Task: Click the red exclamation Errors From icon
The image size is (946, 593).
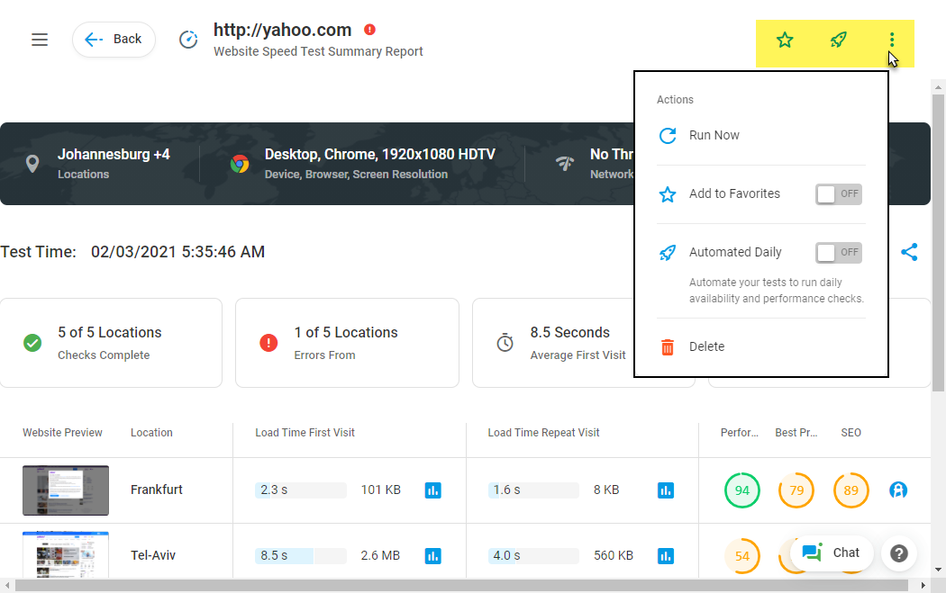Action: (268, 343)
